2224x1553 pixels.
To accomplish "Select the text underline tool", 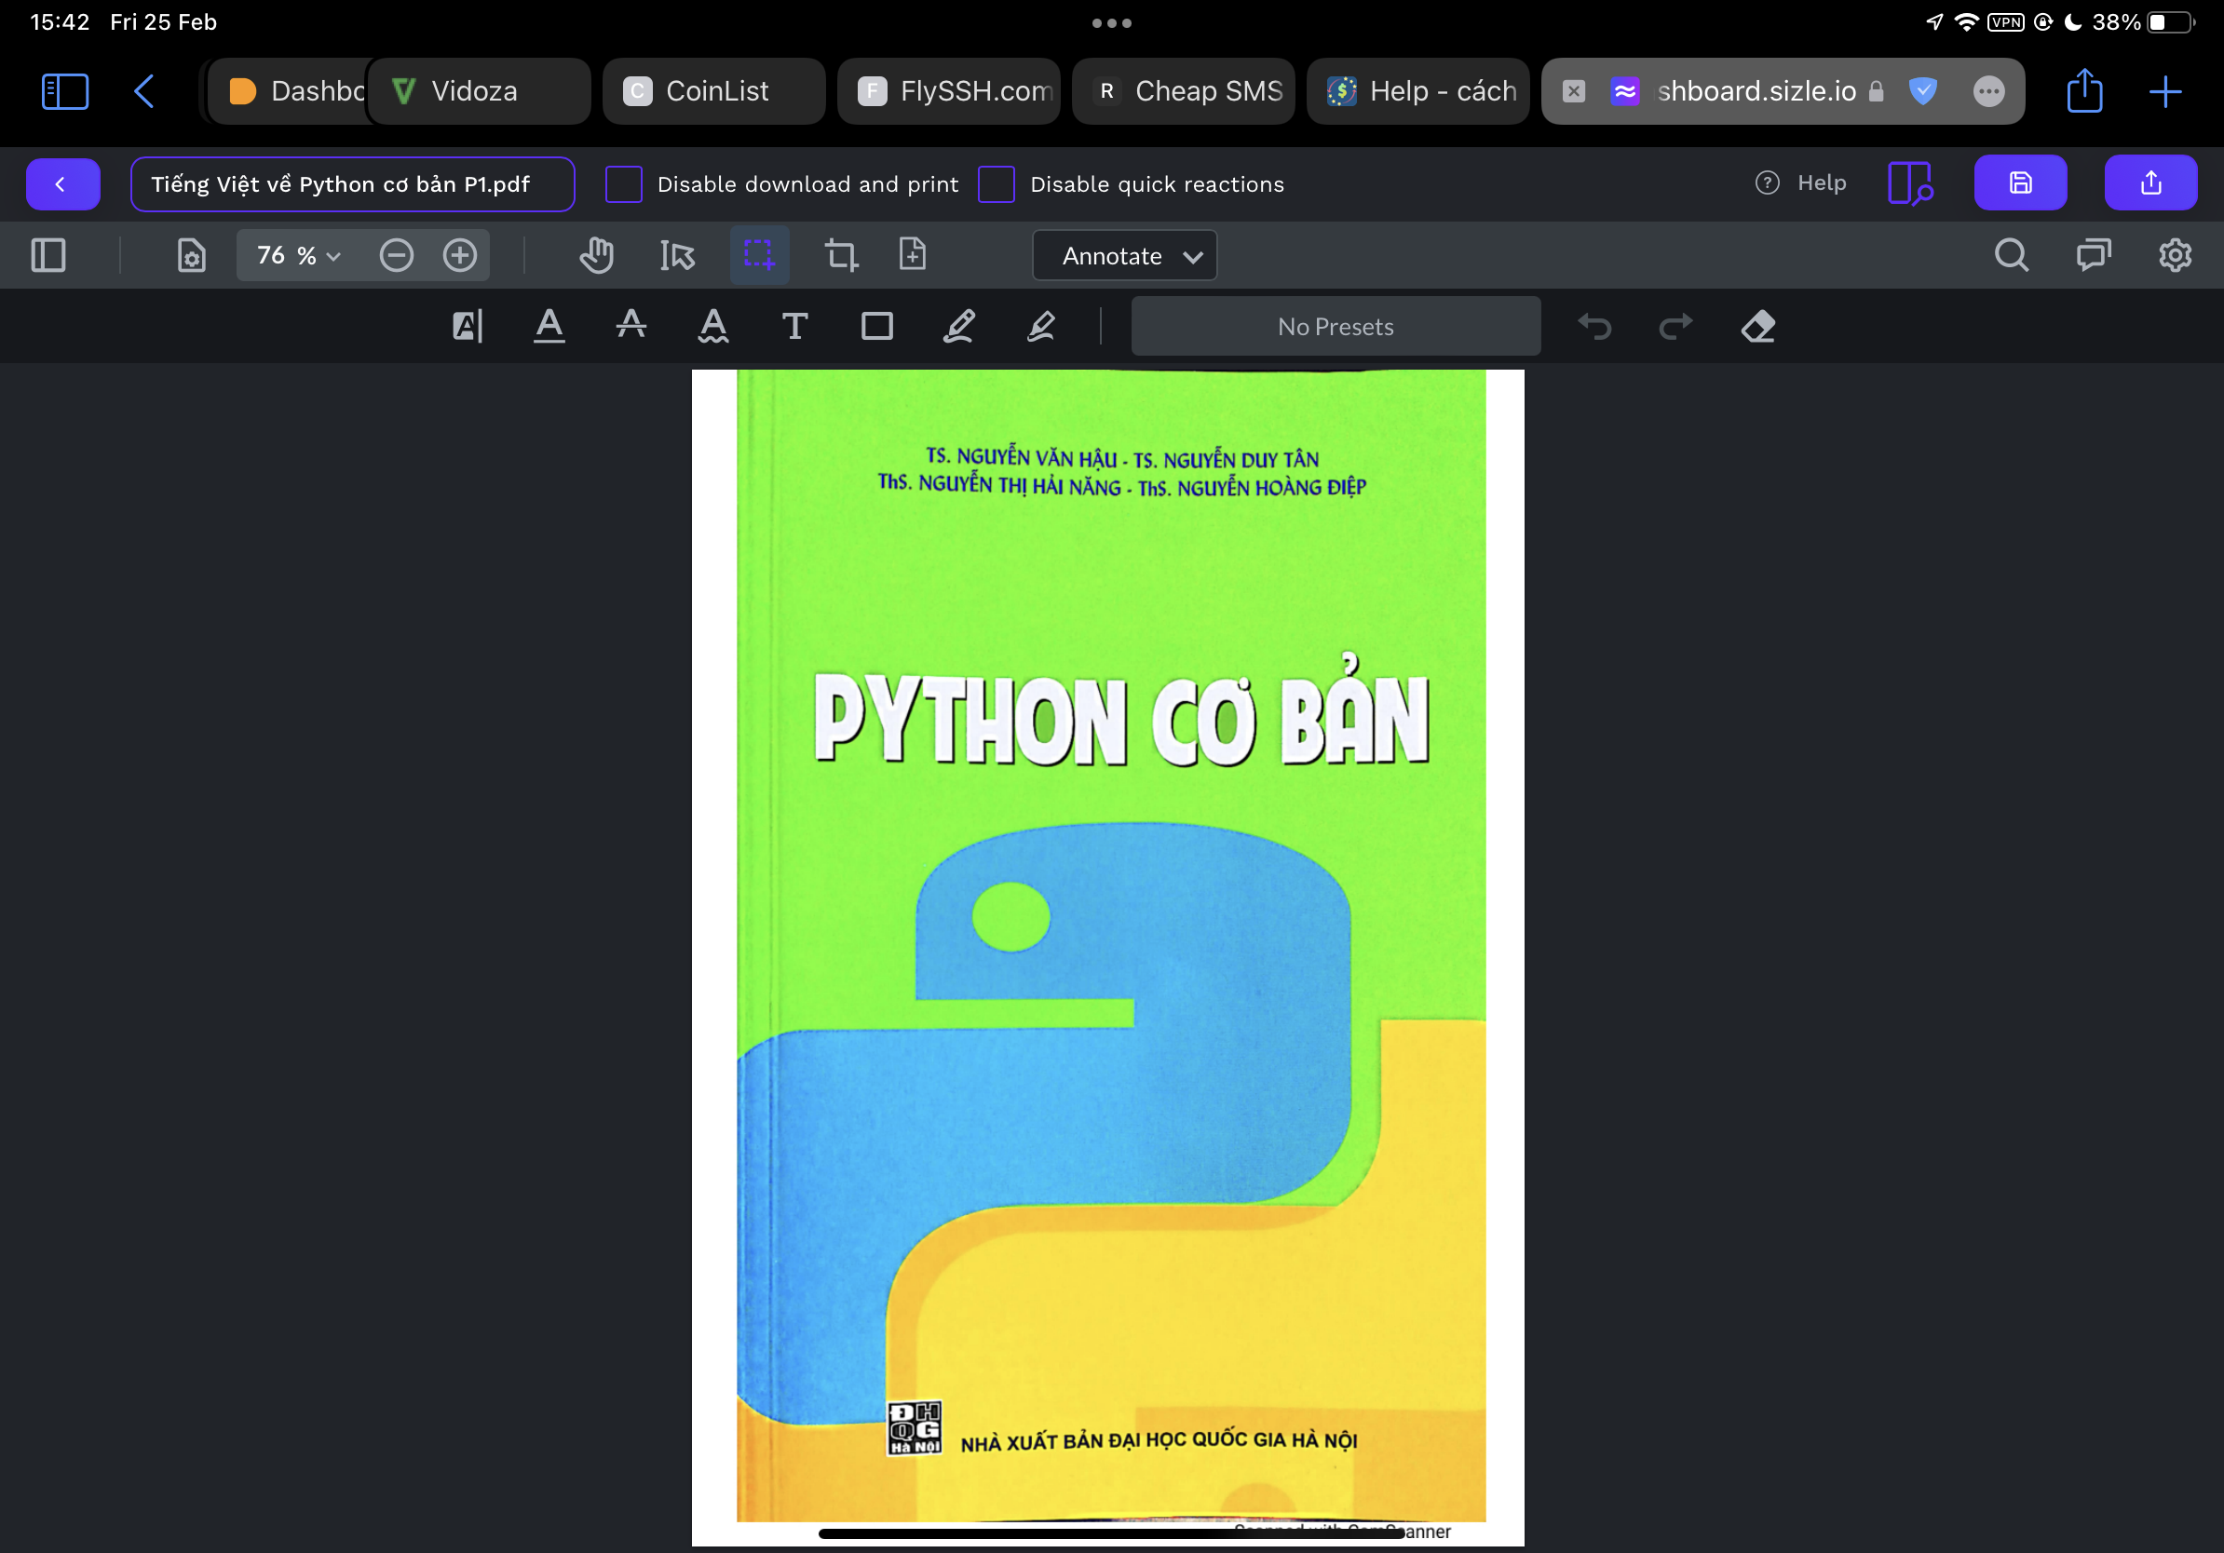I will 549,326.
